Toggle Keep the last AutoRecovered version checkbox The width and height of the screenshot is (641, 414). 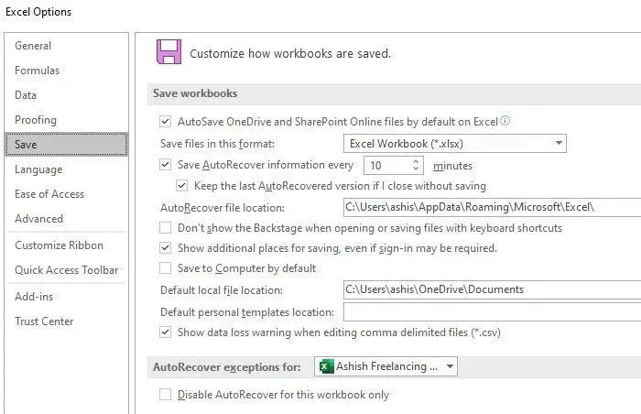click(x=181, y=186)
